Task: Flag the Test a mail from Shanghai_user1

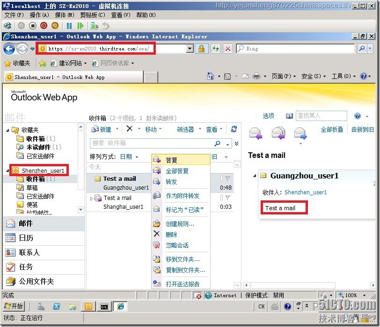Action: coord(227,197)
